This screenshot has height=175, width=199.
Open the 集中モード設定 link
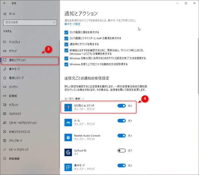point(72,24)
